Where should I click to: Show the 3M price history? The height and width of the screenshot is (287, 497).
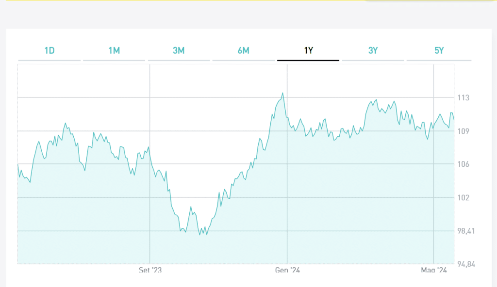pos(179,50)
